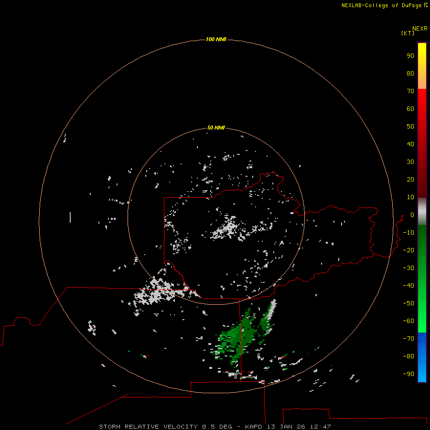Click the NEXR label above the color bar
430x430 pixels.
pyautogui.click(x=420, y=29)
